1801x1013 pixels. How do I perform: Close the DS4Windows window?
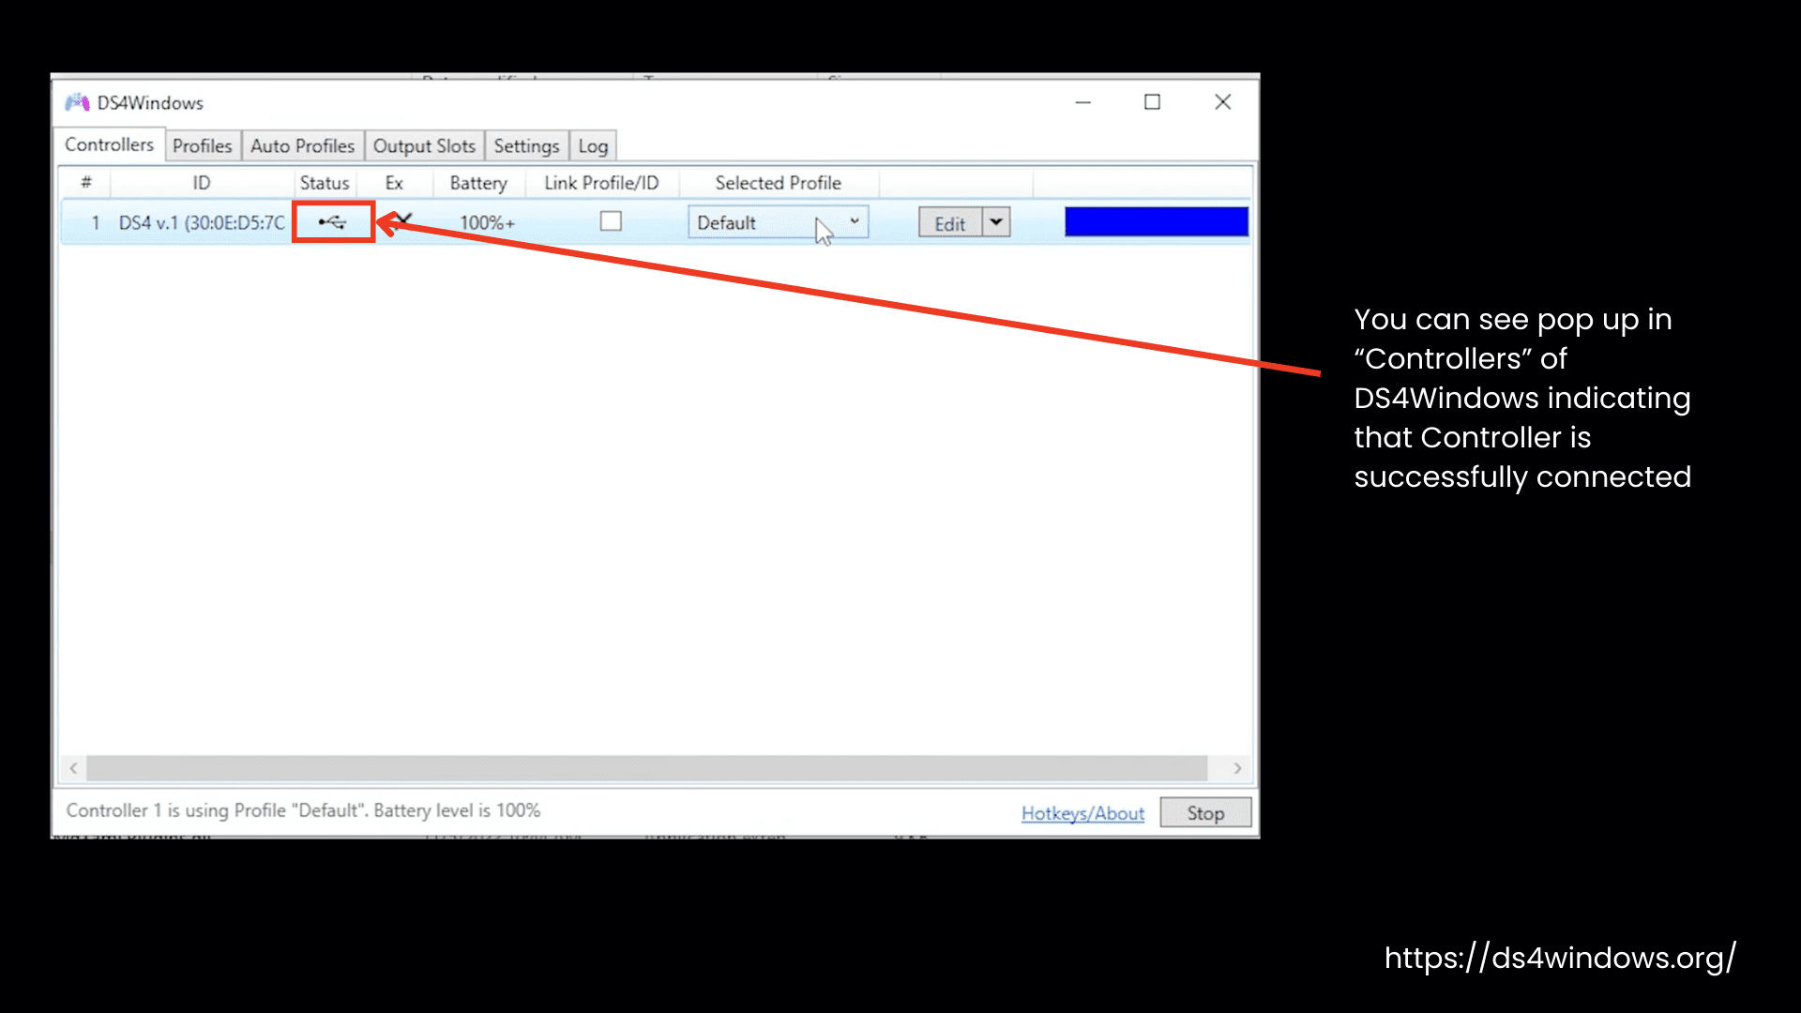pyautogui.click(x=1223, y=102)
